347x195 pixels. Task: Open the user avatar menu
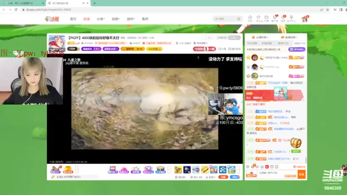tap(305, 19)
